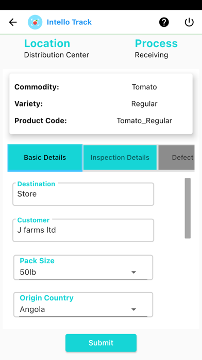Submit the form with Submit button
This screenshot has width=202, height=360.
(x=101, y=343)
